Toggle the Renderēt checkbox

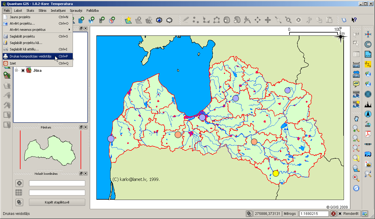coord(340,214)
